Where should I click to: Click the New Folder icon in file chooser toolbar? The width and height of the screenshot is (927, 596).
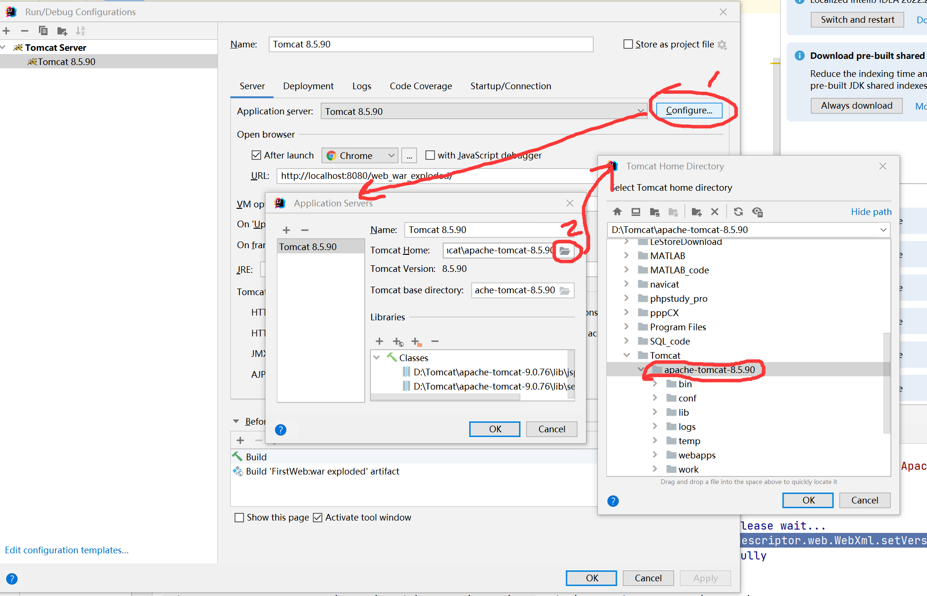tap(697, 212)
